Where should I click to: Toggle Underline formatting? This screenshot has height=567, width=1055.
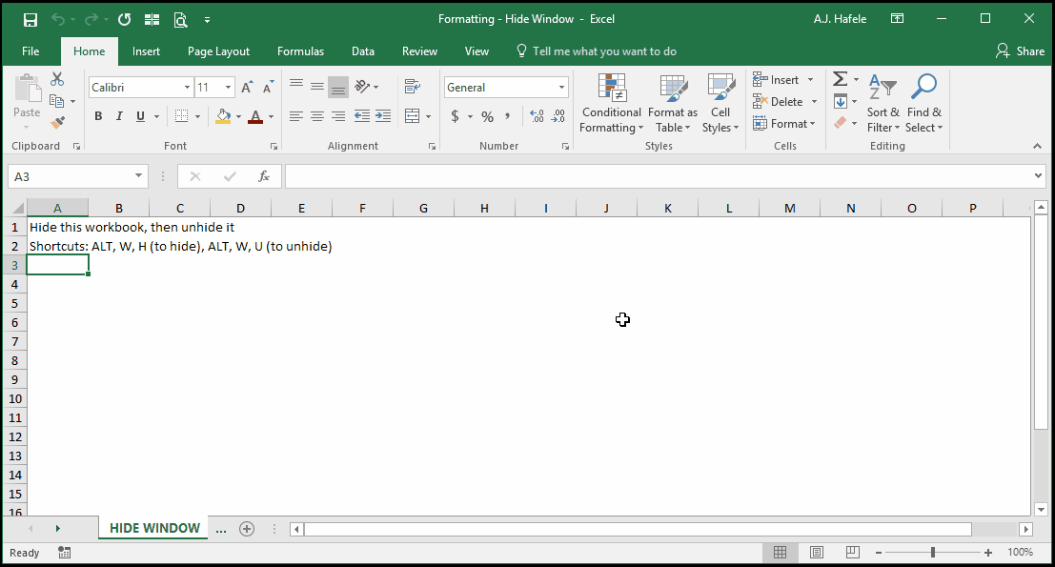point(140,116)
